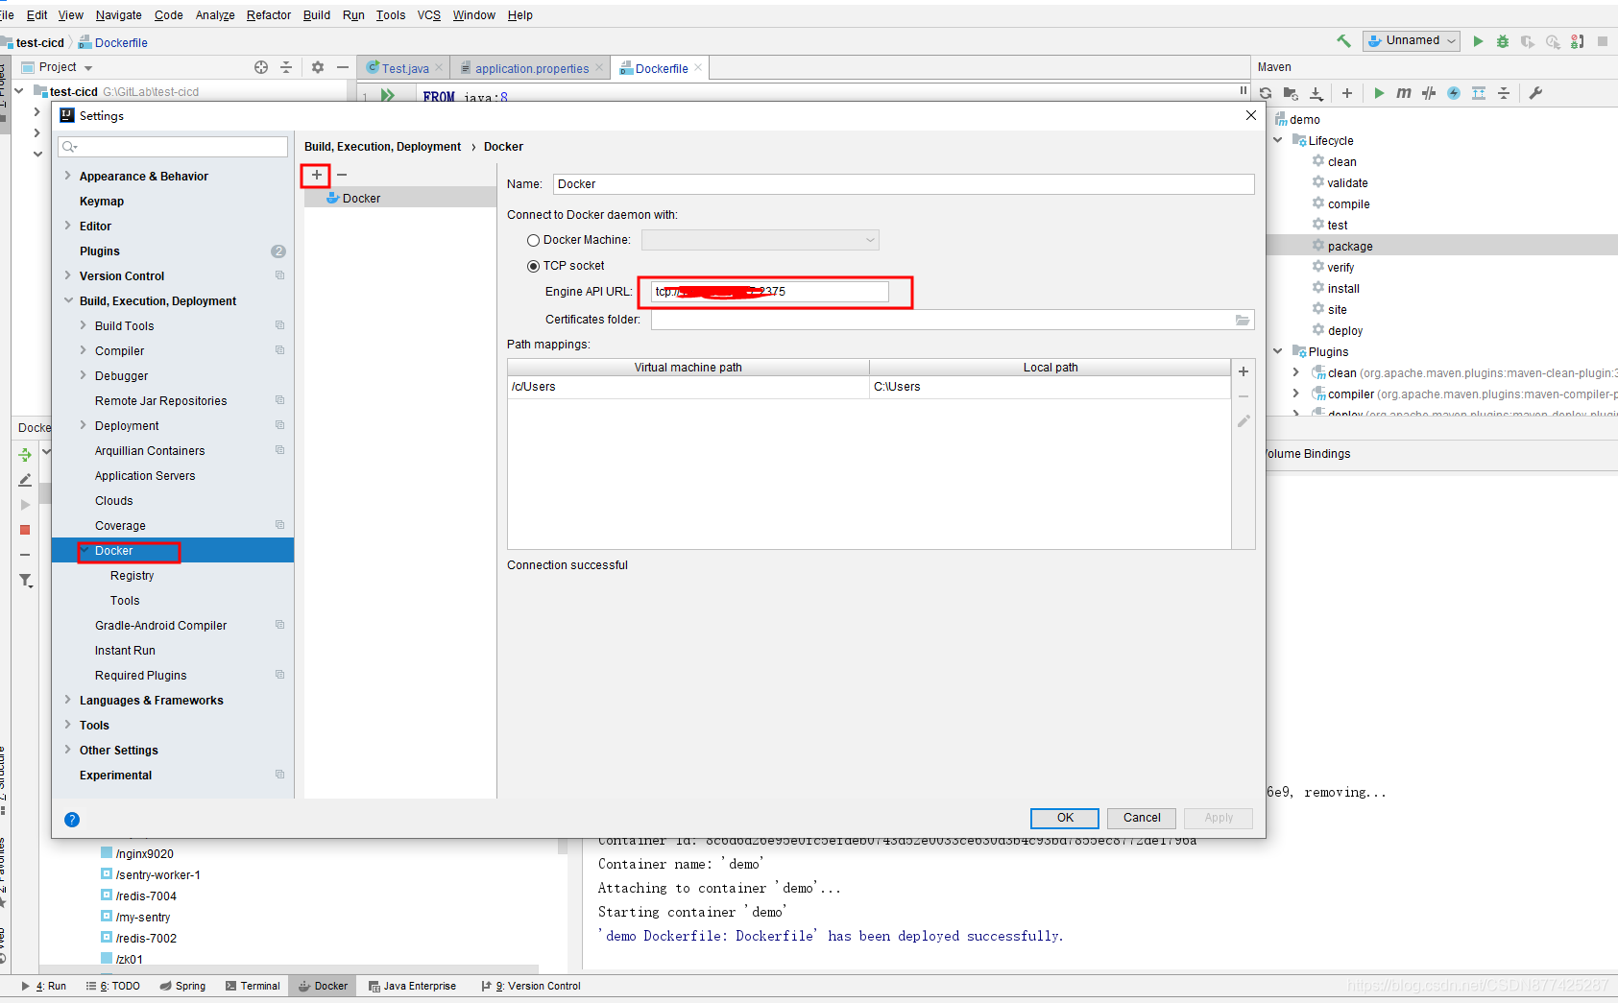
Task: Click the Certificates folder browse icon
Action: pos(1243,320)
